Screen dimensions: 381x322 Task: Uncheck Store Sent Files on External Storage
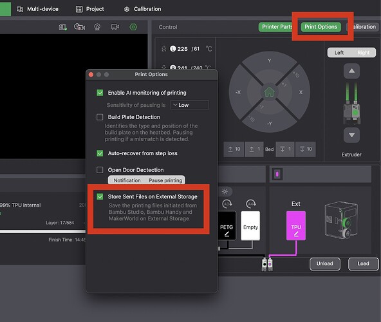pos(100,196)
